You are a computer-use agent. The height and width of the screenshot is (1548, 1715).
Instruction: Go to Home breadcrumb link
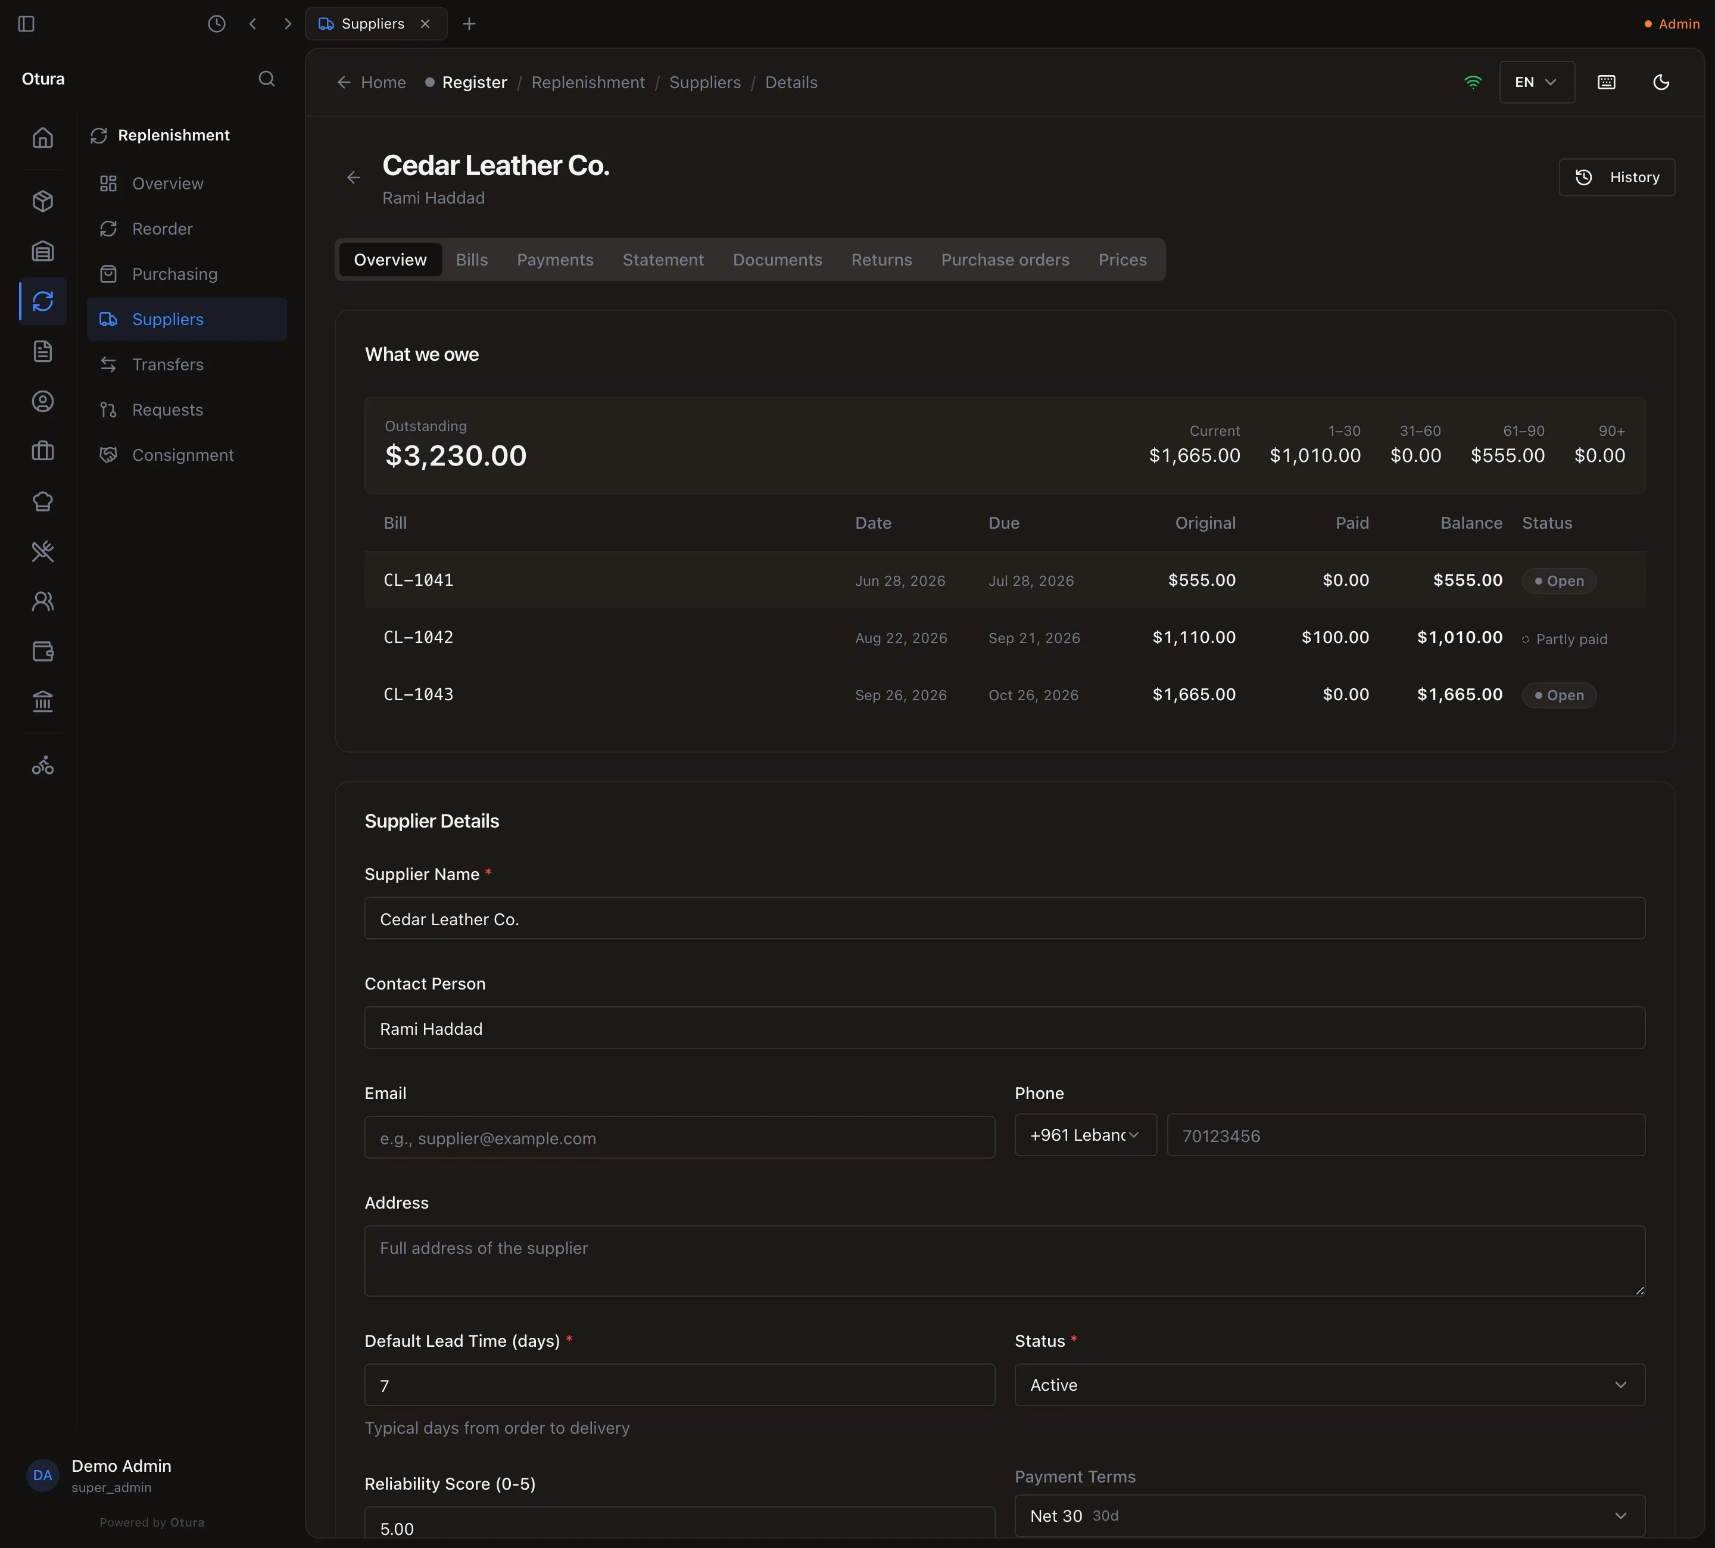click(x=372, y=83)
